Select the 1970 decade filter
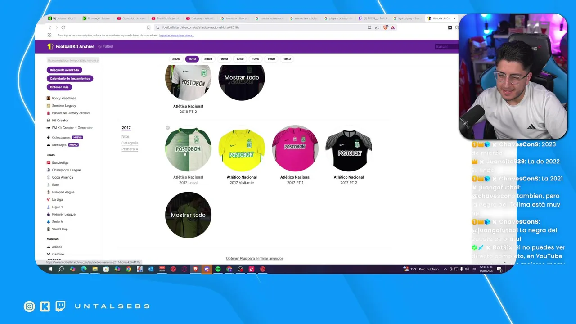Viewport: 576px width, 324px height. coord(256,59)
